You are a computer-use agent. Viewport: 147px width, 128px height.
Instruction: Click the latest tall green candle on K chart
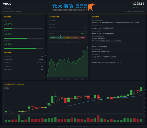pyautogui.click(x=141, y=89)
